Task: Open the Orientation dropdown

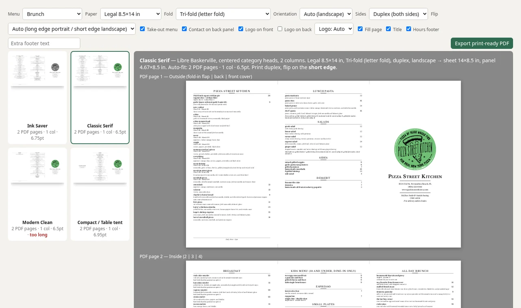Action: 326,14
